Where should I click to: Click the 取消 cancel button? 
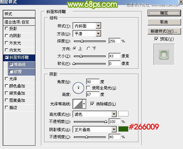(164, 22)
